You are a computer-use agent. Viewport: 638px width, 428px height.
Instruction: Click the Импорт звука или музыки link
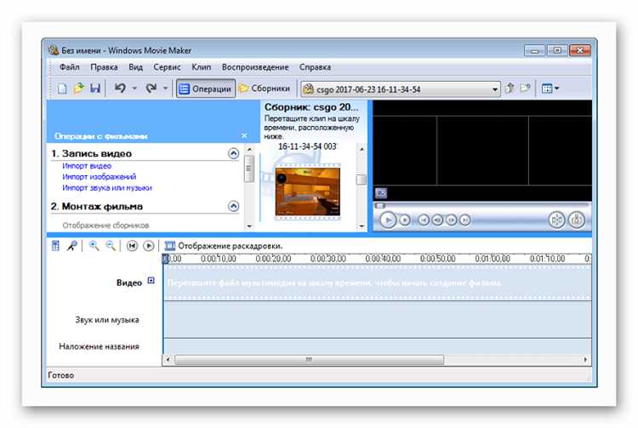pyautogui.click(x=107, y=188)
